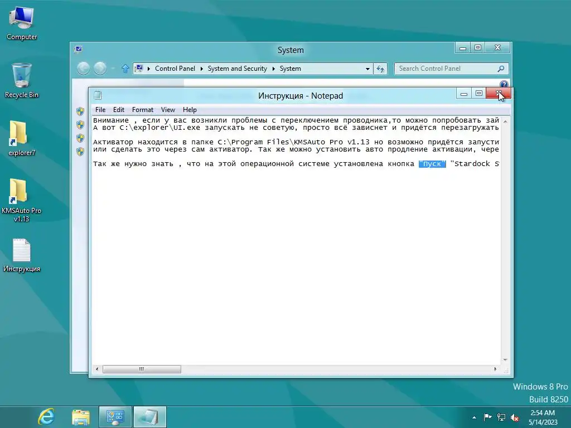Image resolution: width=571 pixels, height=428 pixels.
Task: Click the System window back button
Action: click(x=84, y=69)
